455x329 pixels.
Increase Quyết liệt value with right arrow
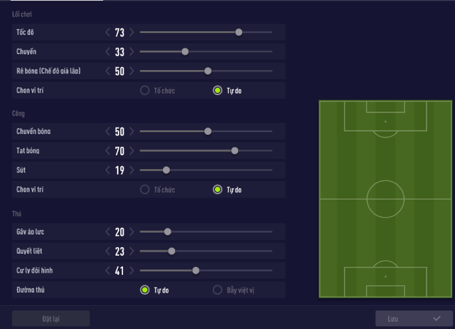tap(132, 251)
